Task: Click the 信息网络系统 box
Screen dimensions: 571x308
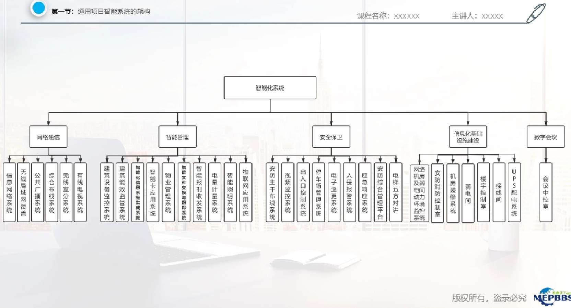Action: [9, 192]
